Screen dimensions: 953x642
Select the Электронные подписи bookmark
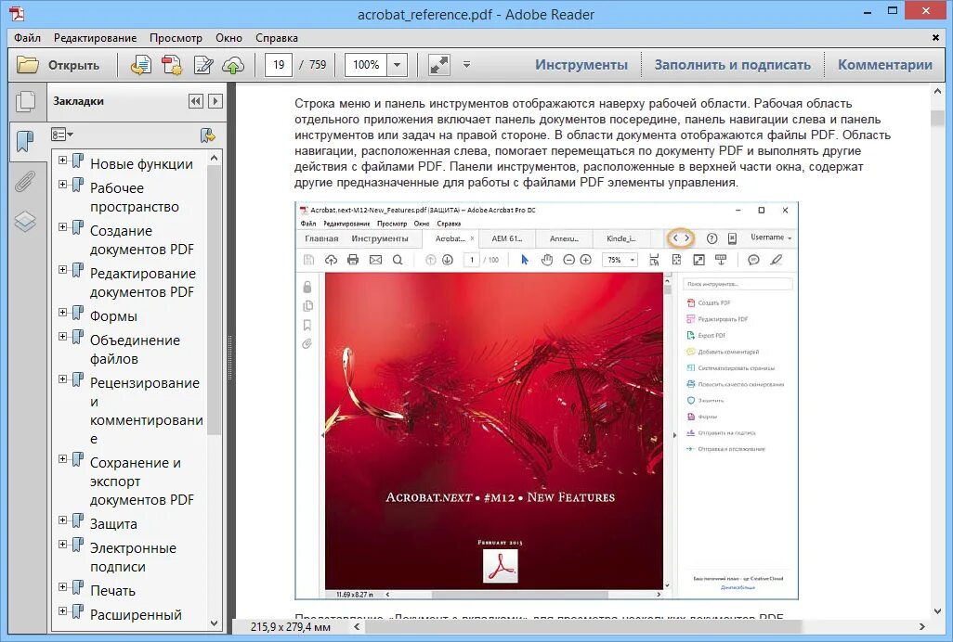133,557
